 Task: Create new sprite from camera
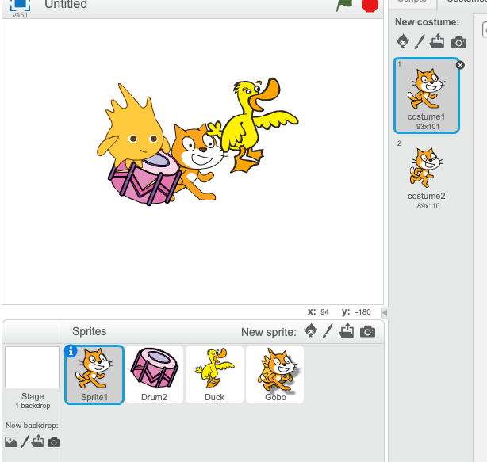367,332
